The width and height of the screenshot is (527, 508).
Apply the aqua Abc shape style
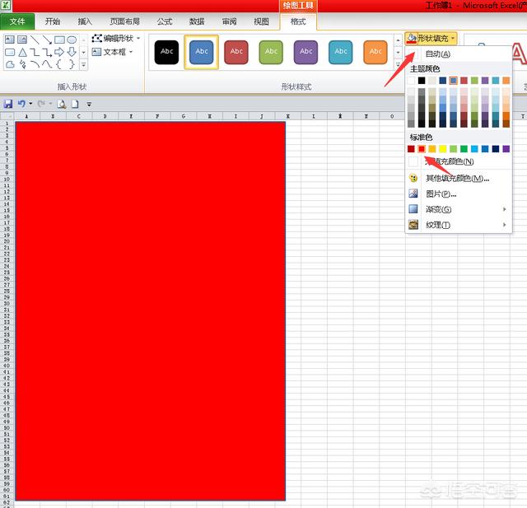point(340,52)
